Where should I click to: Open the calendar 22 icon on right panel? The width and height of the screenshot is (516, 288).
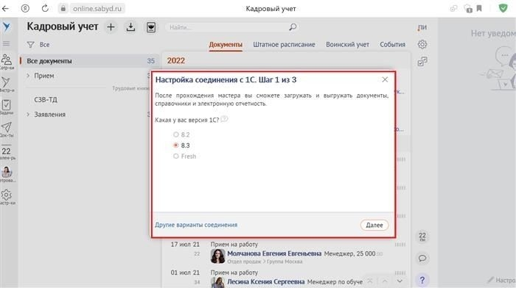click(422, 237)
